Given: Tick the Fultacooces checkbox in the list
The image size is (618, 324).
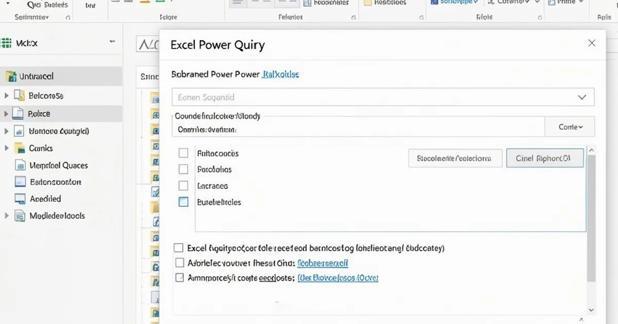Looking at the screenshot, I should [183, 153].
